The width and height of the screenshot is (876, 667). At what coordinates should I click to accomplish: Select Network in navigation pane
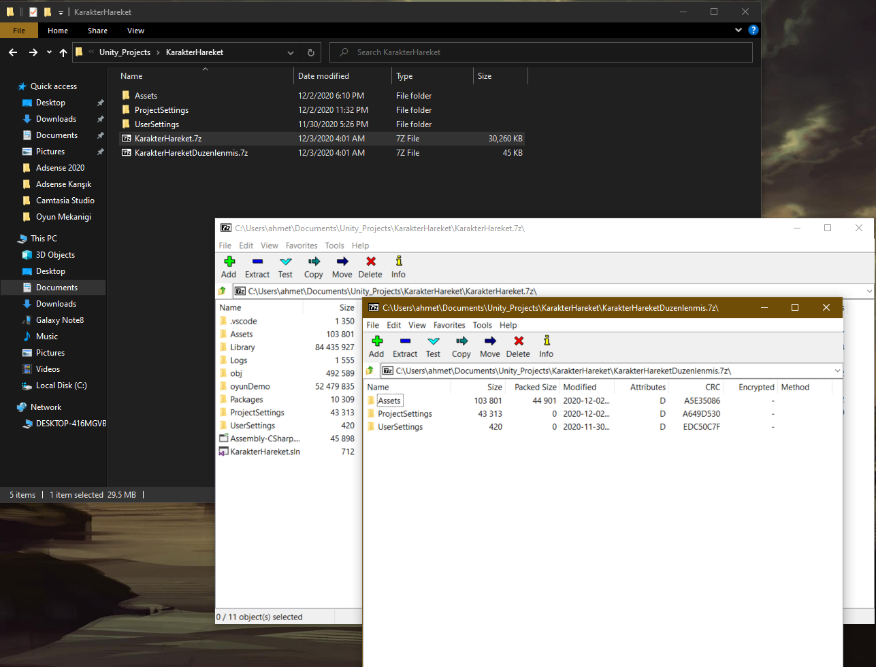click(46, 407)
